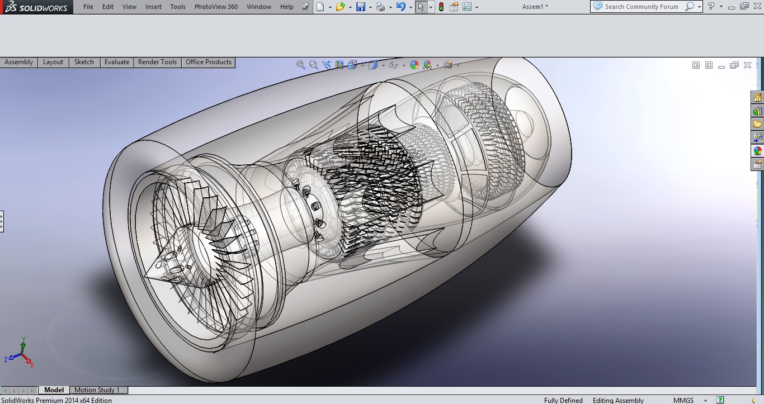Click the Zoom to Fit icon

301,65
